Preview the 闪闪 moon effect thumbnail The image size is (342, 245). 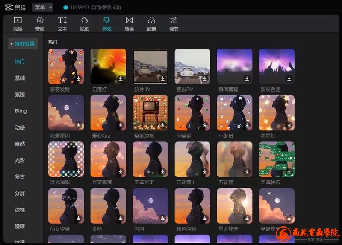(x=150, y=206)
